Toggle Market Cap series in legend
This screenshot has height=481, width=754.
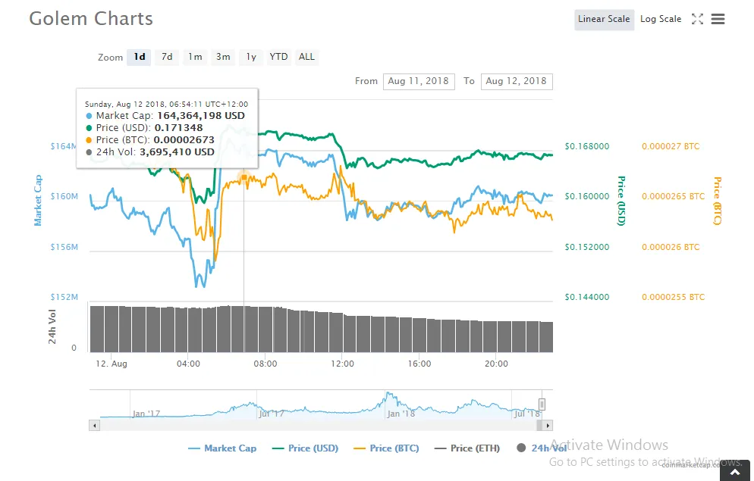pos(222,448)
